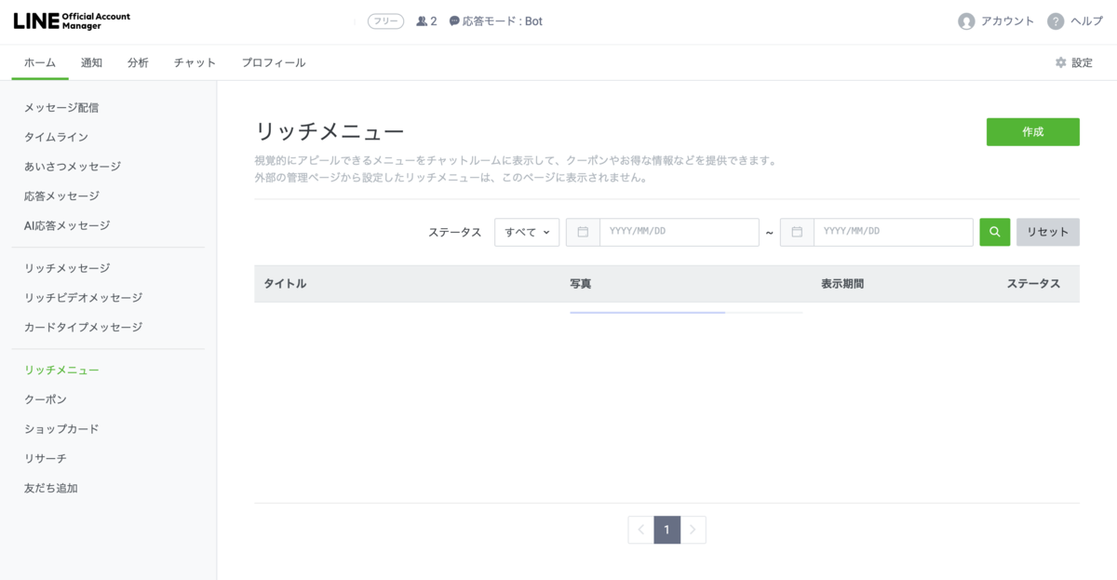Open settings via the gear icon
The image size is (1117, 580).
1060,62
